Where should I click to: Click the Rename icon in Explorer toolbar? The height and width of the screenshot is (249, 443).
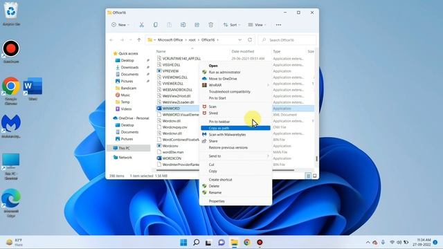pyautogui.click(x=183, y=25)
